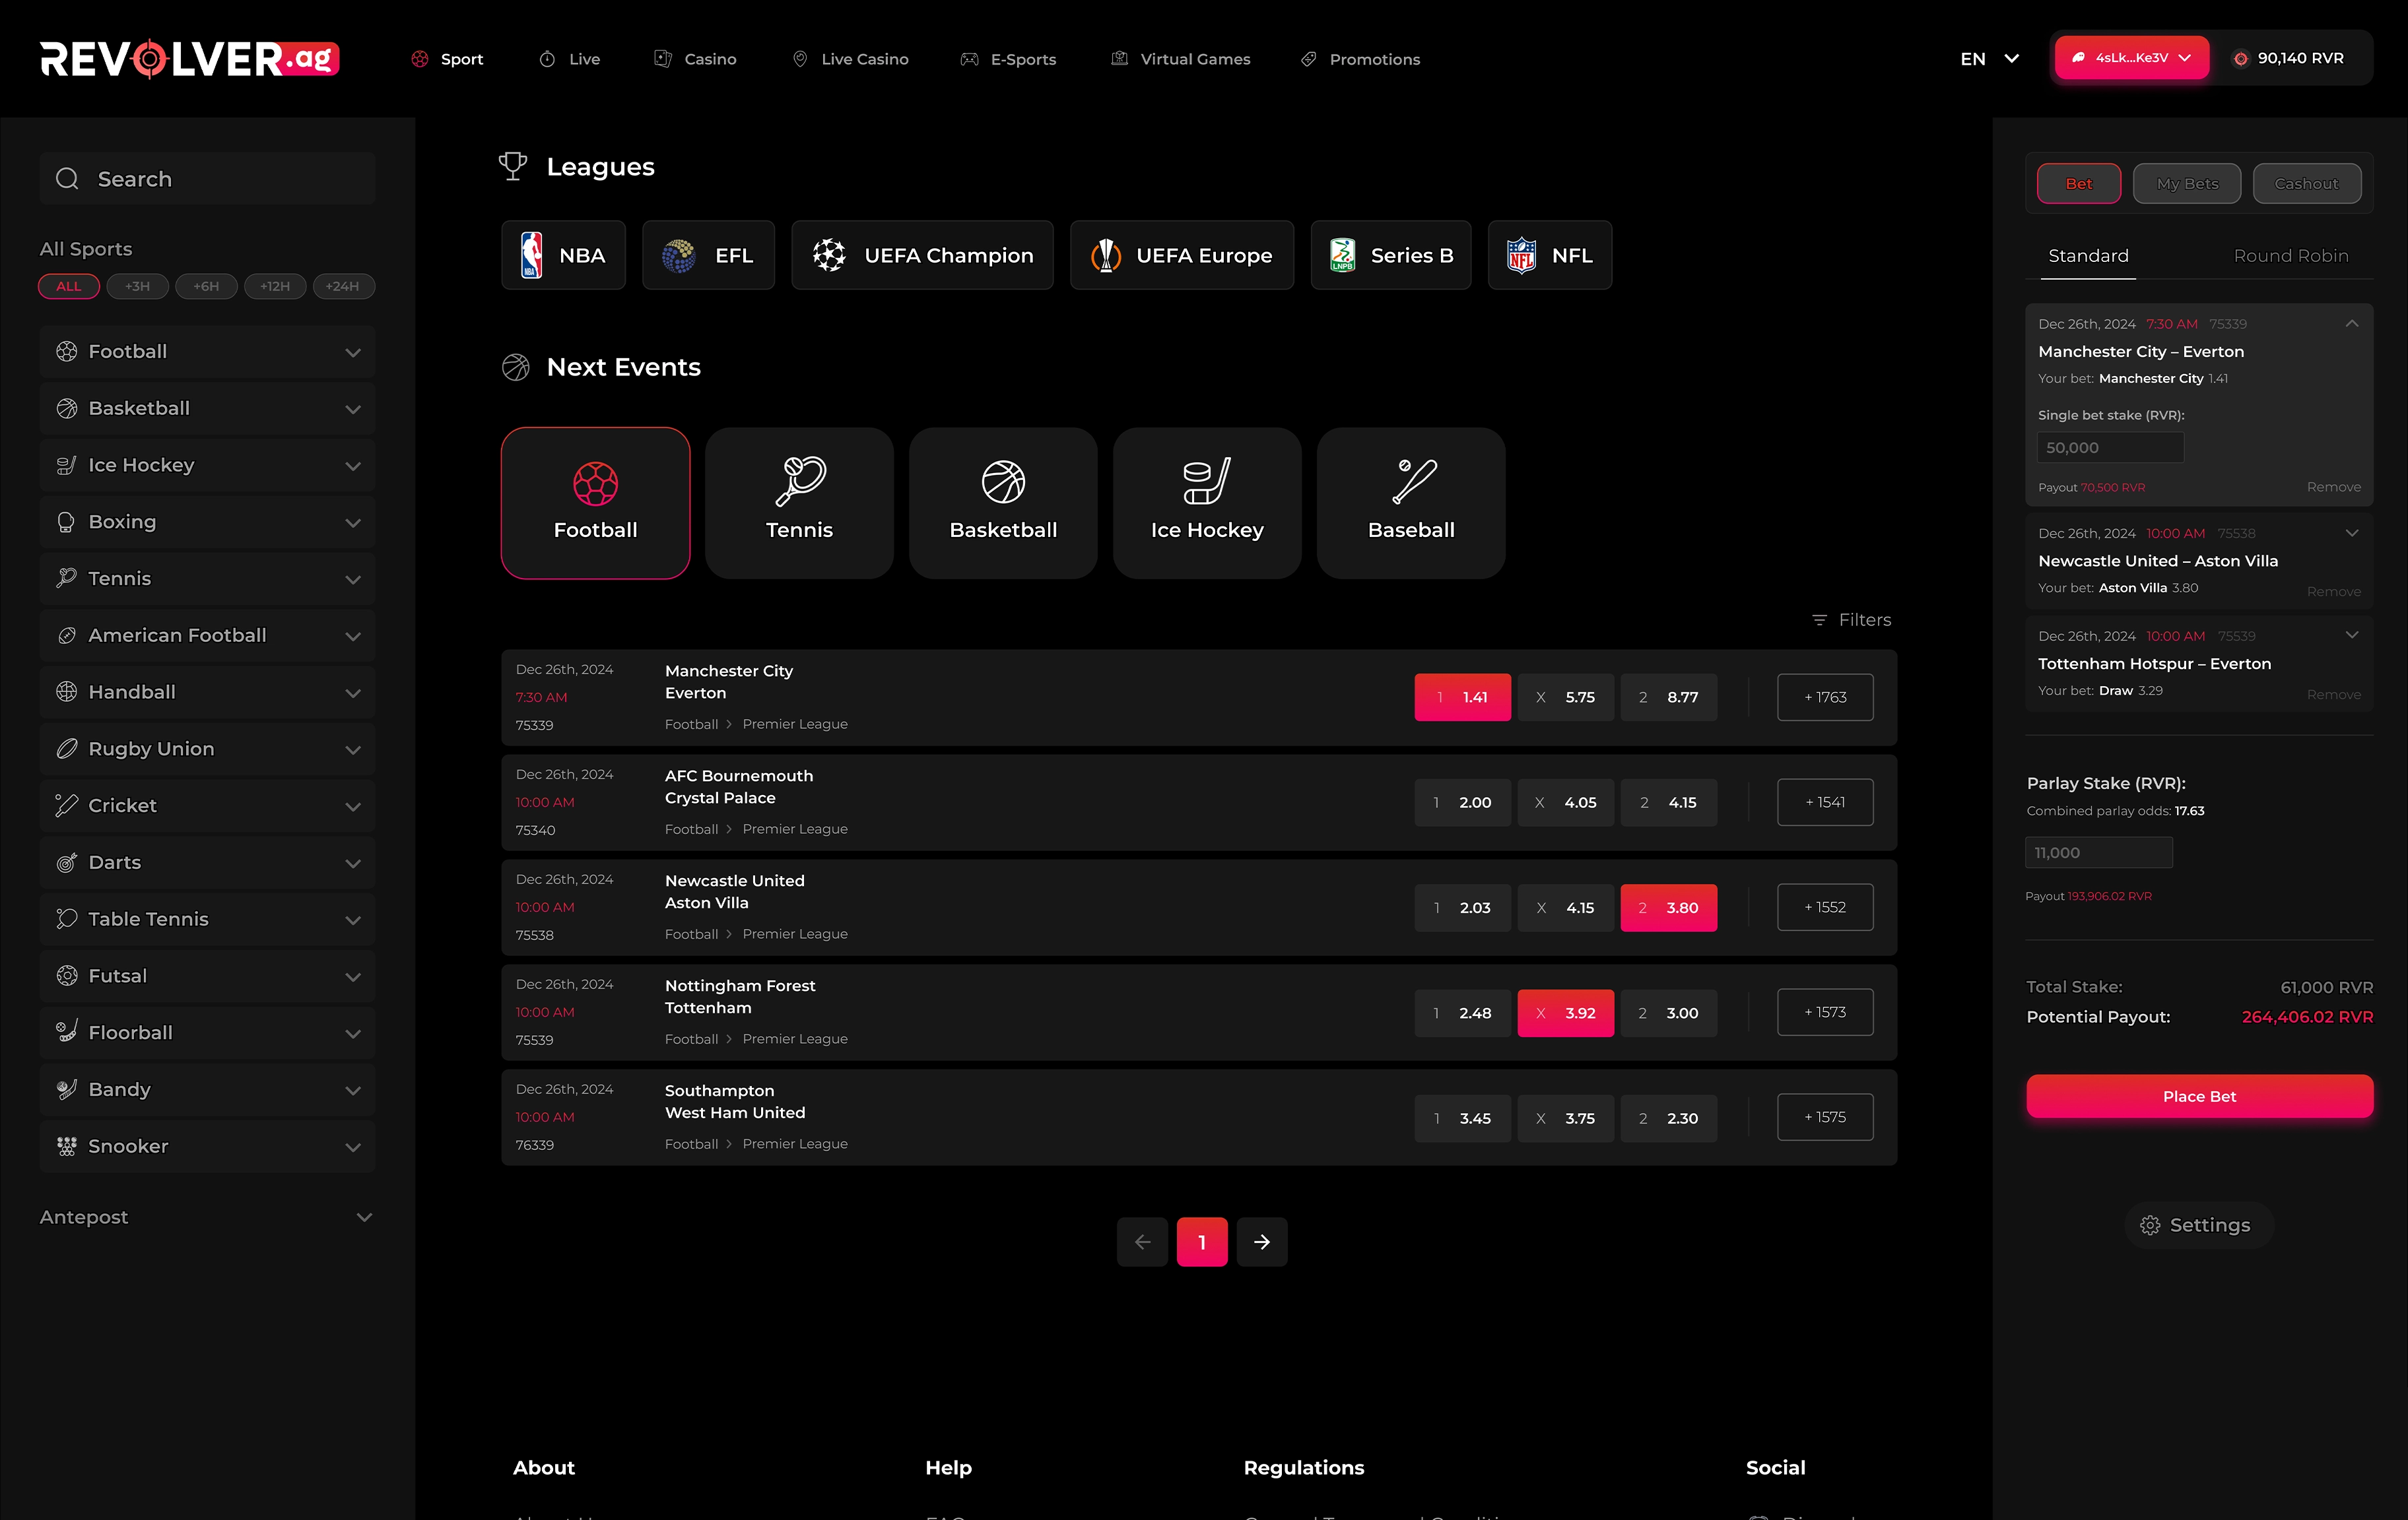This screenshot has height=1520, width=2408.
Task: Open the Live Casino navigation item
Action: tap(850, 59)
